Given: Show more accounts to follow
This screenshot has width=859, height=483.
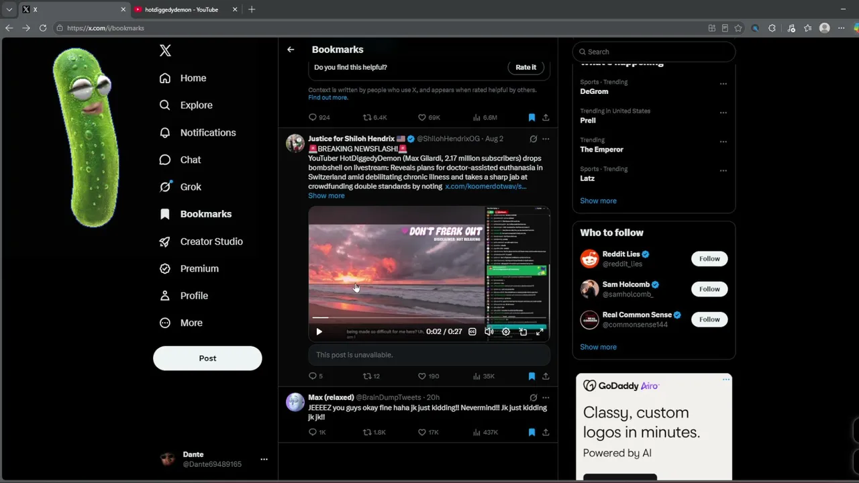Looking at the screenshot, I should coord(598,347).
